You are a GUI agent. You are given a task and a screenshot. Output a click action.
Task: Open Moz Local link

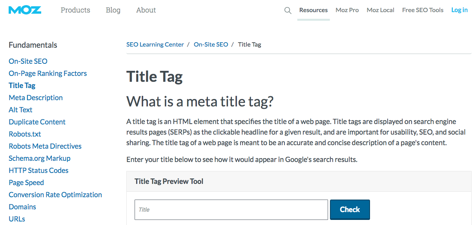380,10
